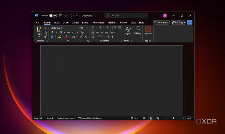Open the Layout ribbon tab
The width and height of the screenshot is (225, 134).
pyautogui.click(x=86, y=23)
